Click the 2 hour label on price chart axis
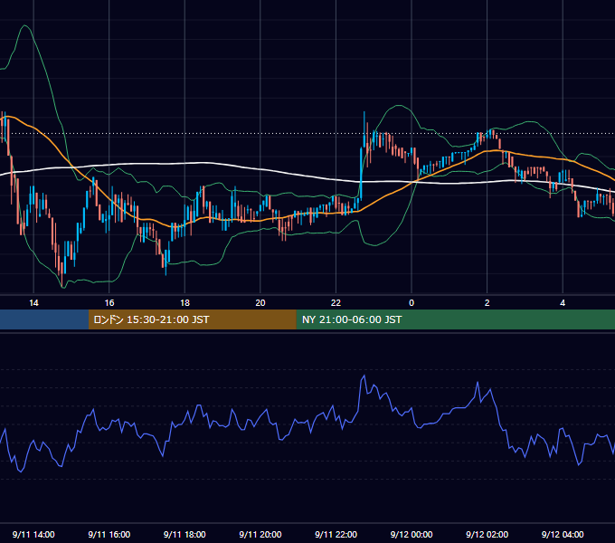 487,303
